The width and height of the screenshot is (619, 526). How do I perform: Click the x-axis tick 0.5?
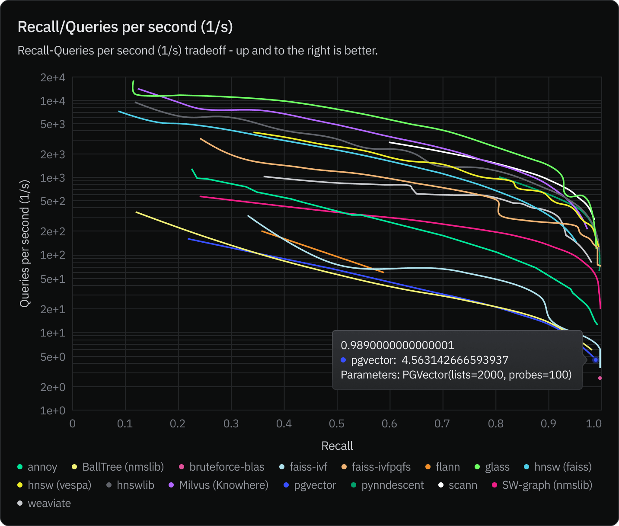pyautogui.click(x=337, y=423)
